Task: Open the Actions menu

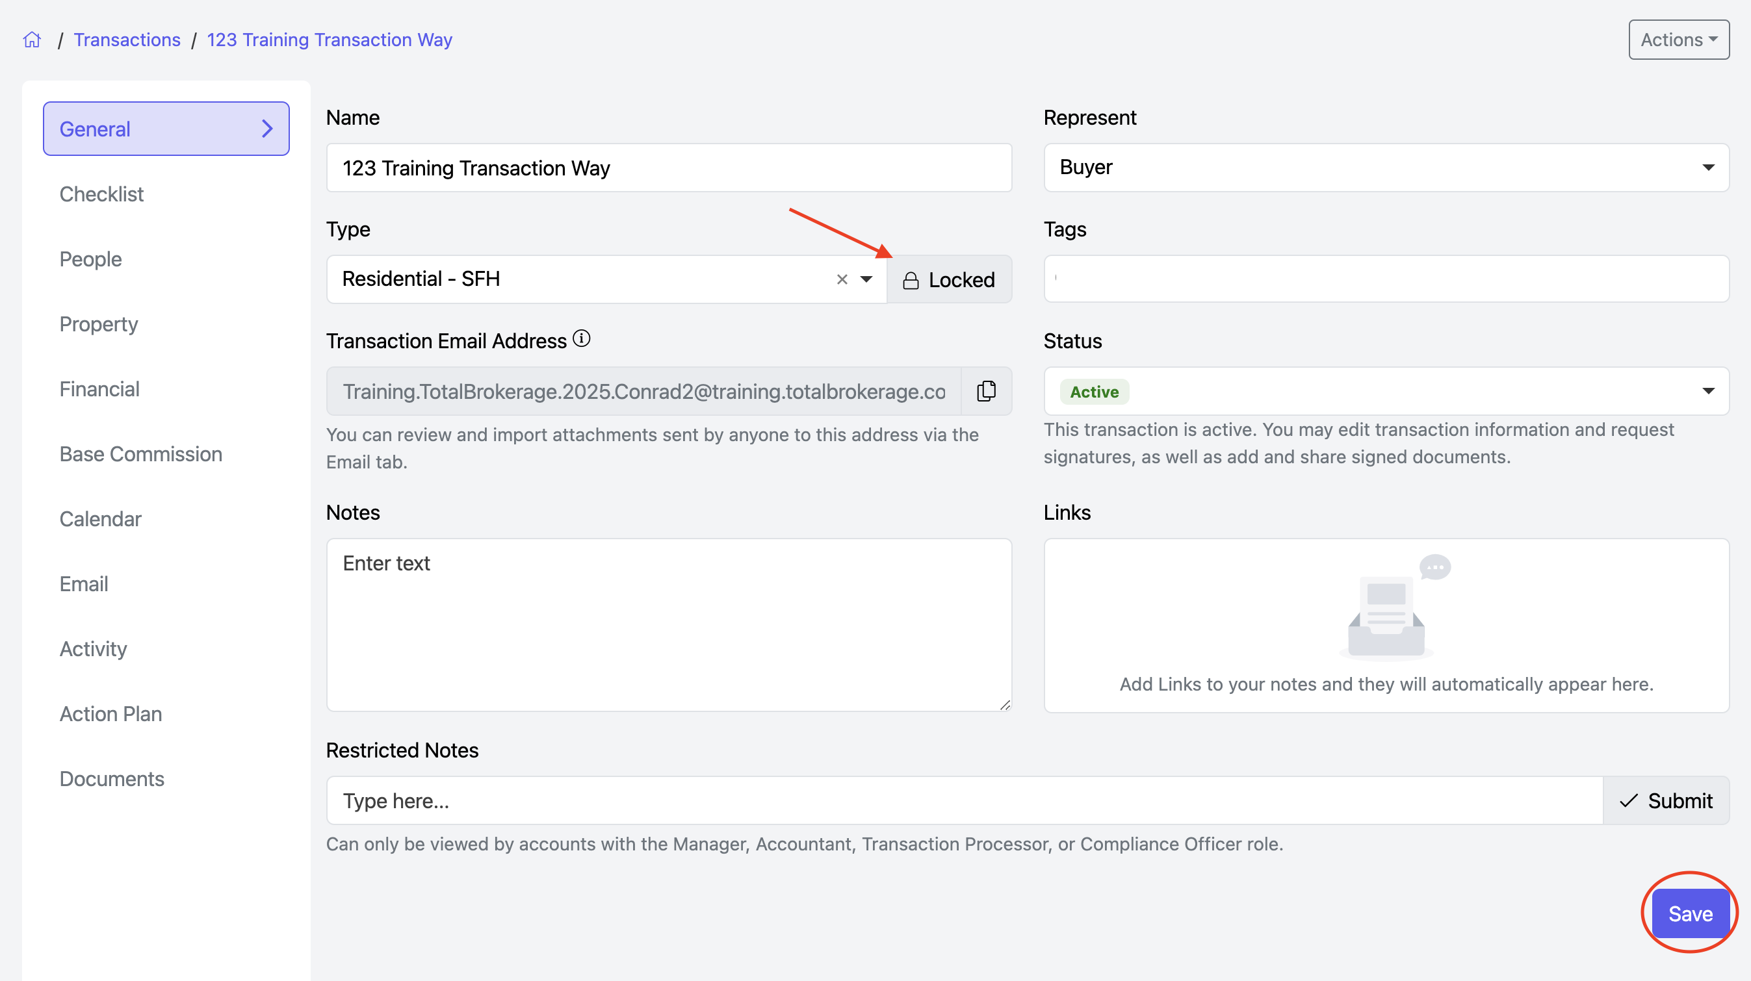Action: tap(1678, 40)
